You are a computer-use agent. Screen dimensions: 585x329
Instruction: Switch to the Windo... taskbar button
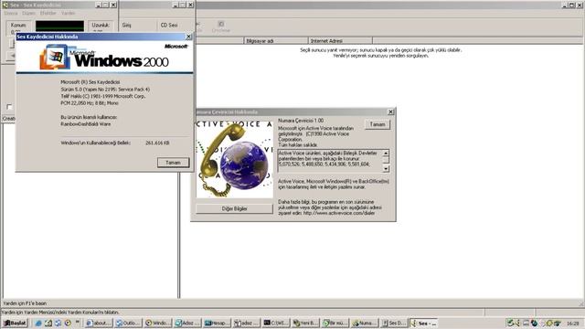157,323
